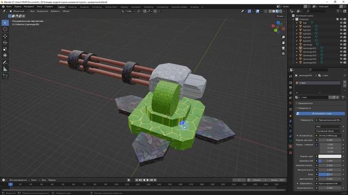Switch perspective/orthographic view grid icon
Viewport: 348px width, 195px height.
(283, 54)
